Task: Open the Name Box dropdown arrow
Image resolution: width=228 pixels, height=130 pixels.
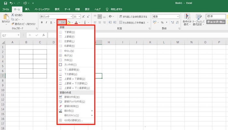Action: click(19, 35)
